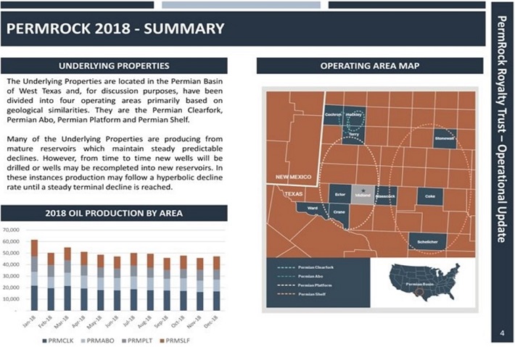Click the Jun-18 month axis label
Image resolution: width=515 pixels, height=347 pixels.
(112, 322)
